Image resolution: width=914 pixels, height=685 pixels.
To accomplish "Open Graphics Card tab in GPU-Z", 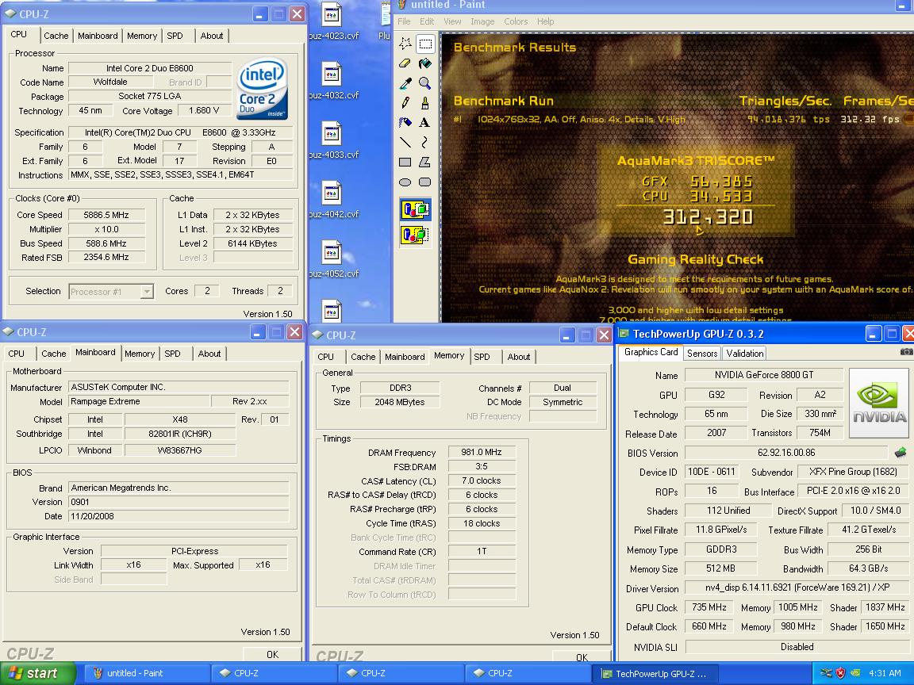I will 651,352.
